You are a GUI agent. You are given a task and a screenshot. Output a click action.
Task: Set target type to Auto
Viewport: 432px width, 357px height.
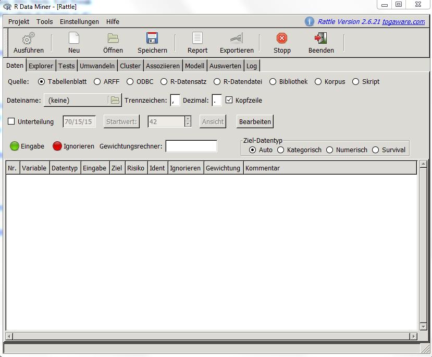pyautogui.click(x=252, y=150)
